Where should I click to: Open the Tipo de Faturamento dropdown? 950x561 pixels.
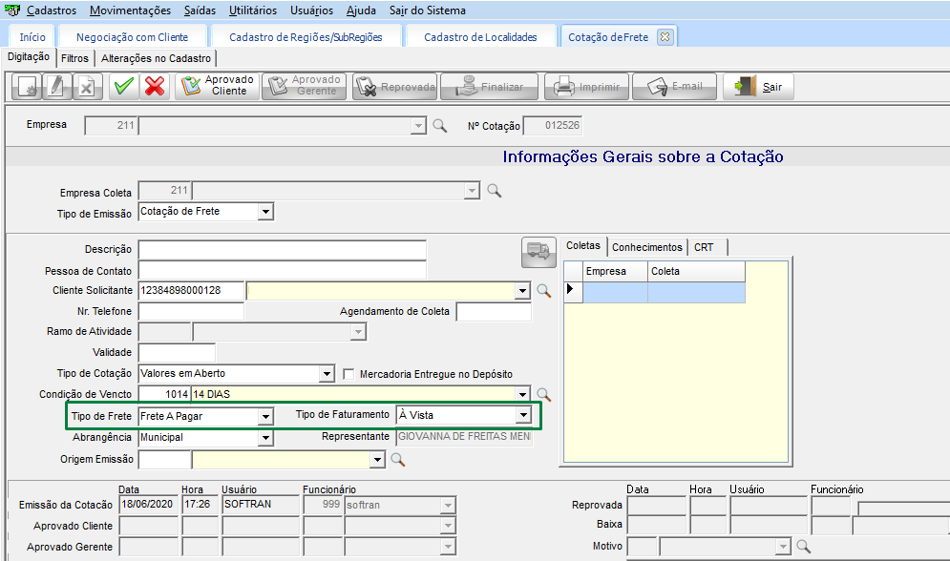click(x=522, y=415)
